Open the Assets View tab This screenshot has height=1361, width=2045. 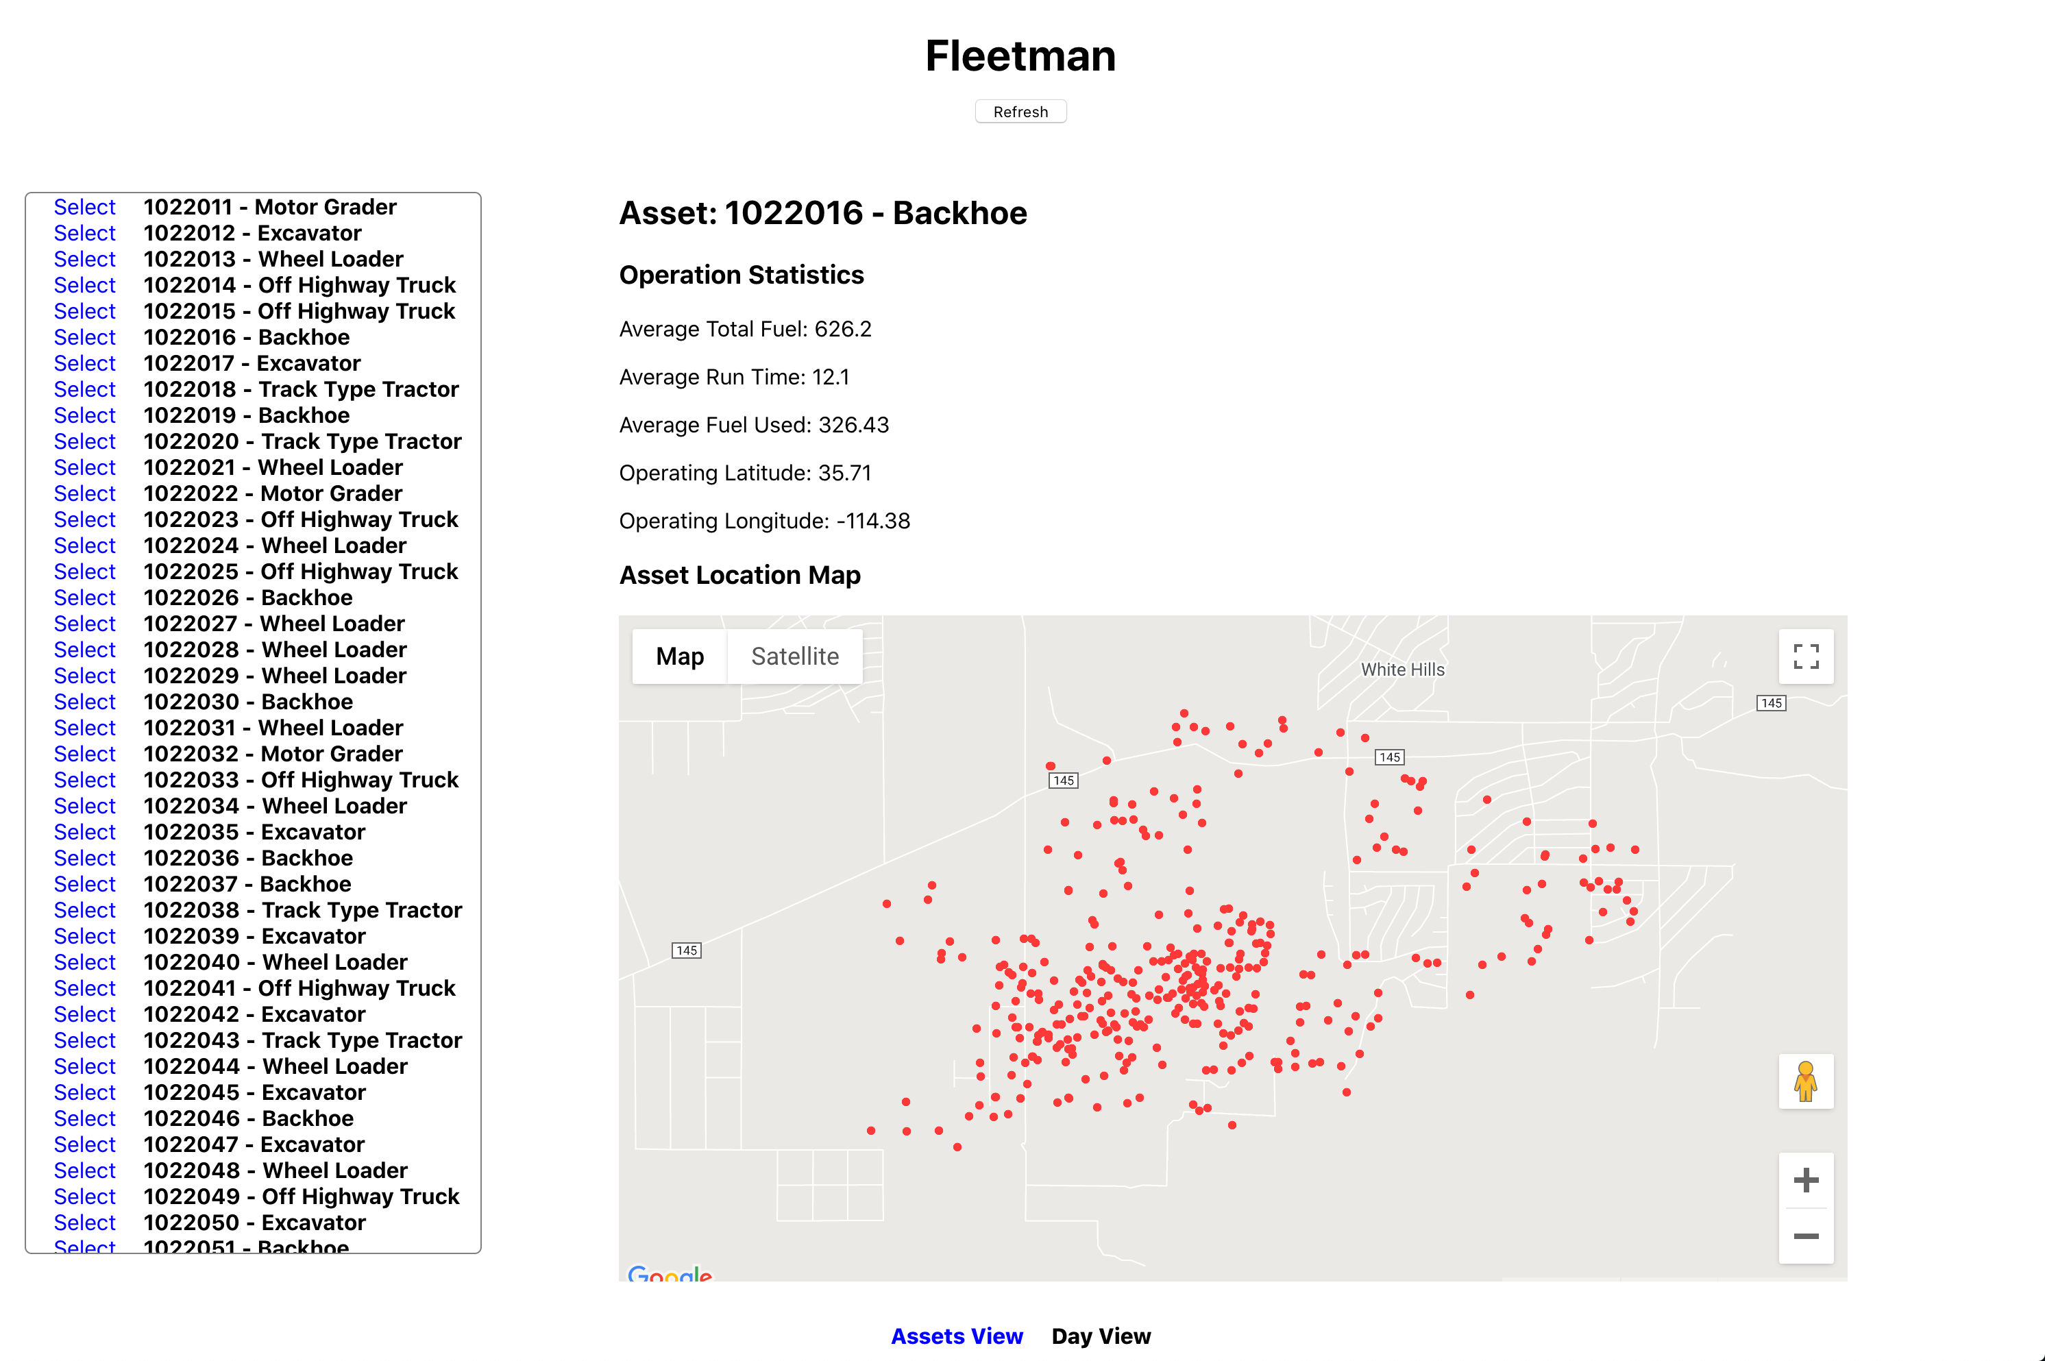(x=957, y=1336)
